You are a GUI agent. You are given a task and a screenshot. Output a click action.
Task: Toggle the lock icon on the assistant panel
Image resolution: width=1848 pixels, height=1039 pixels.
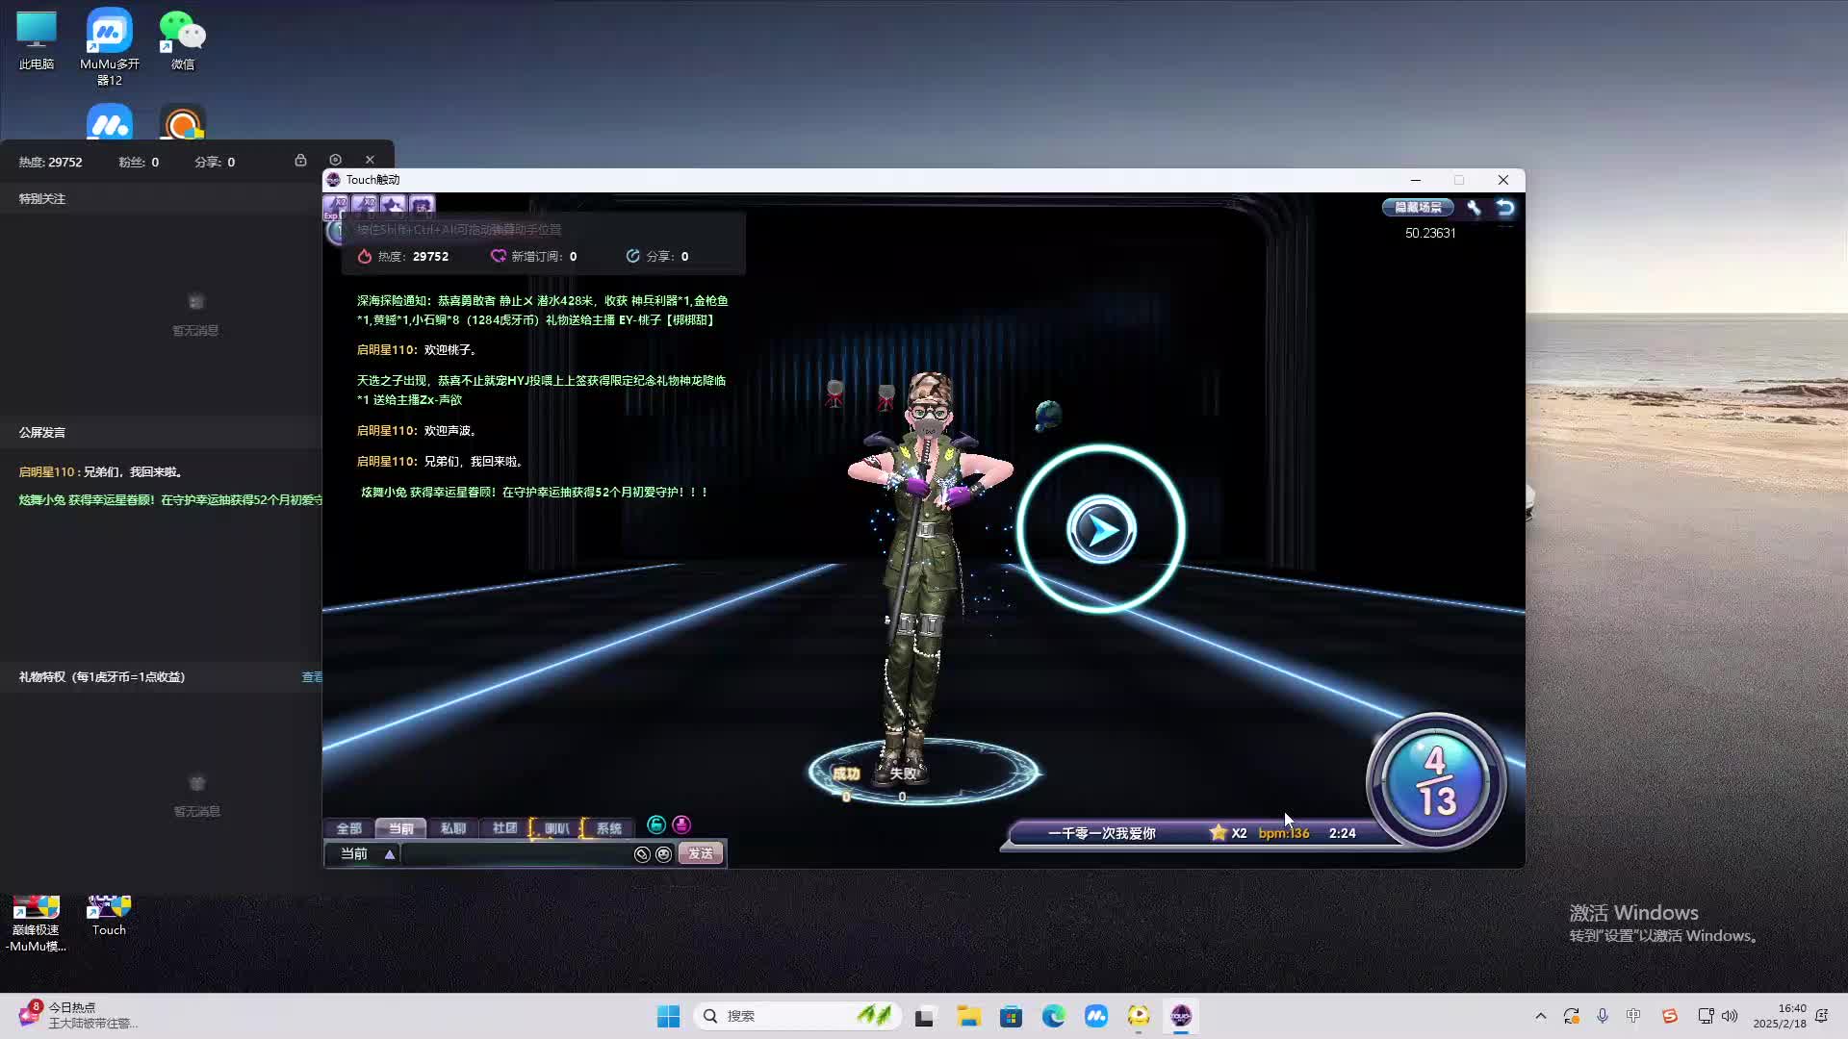300,161
